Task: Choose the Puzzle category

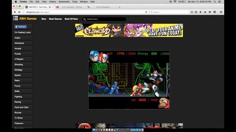Action: tap(23, 54)
